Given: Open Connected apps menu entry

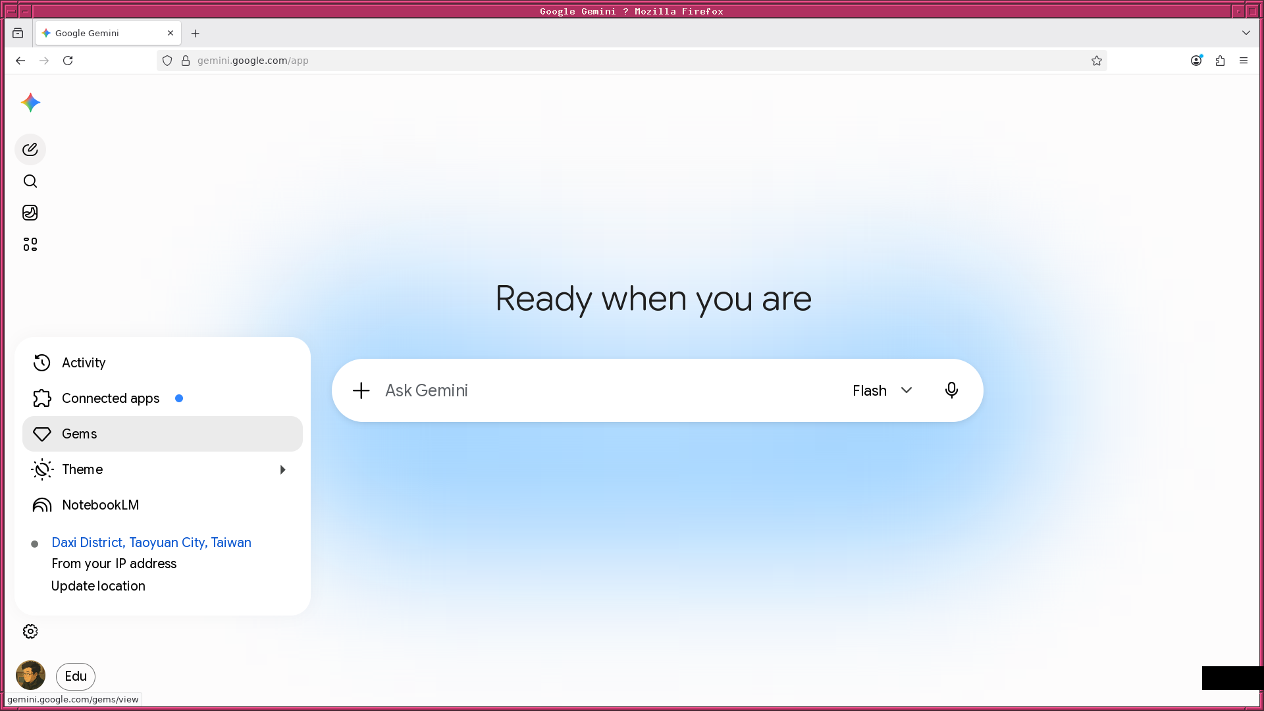Looking at the screenshot, I should coord(163,398).
